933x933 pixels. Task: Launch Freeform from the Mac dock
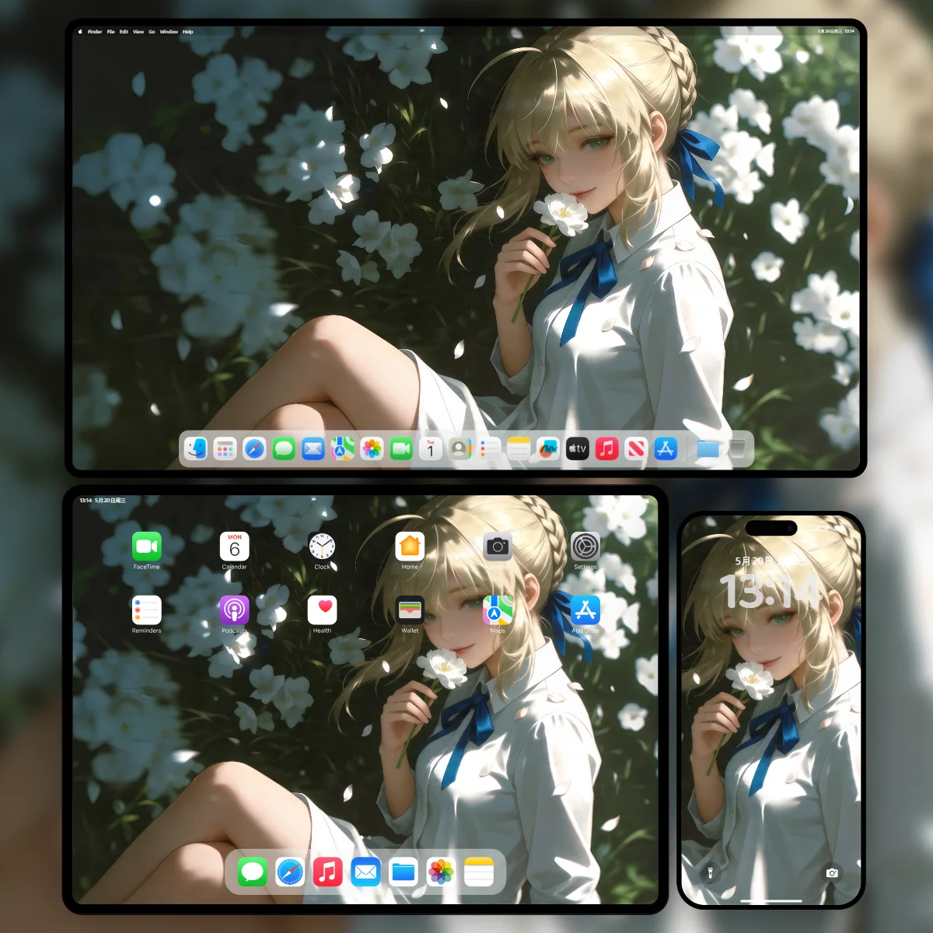coord(548,449)
